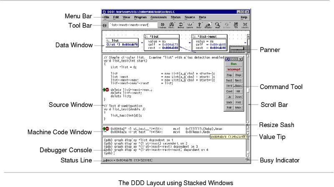Screen dimensions: 334x187
Task: Click the argument field containing list->next->next->next
Action: click(x=133, y=25)
